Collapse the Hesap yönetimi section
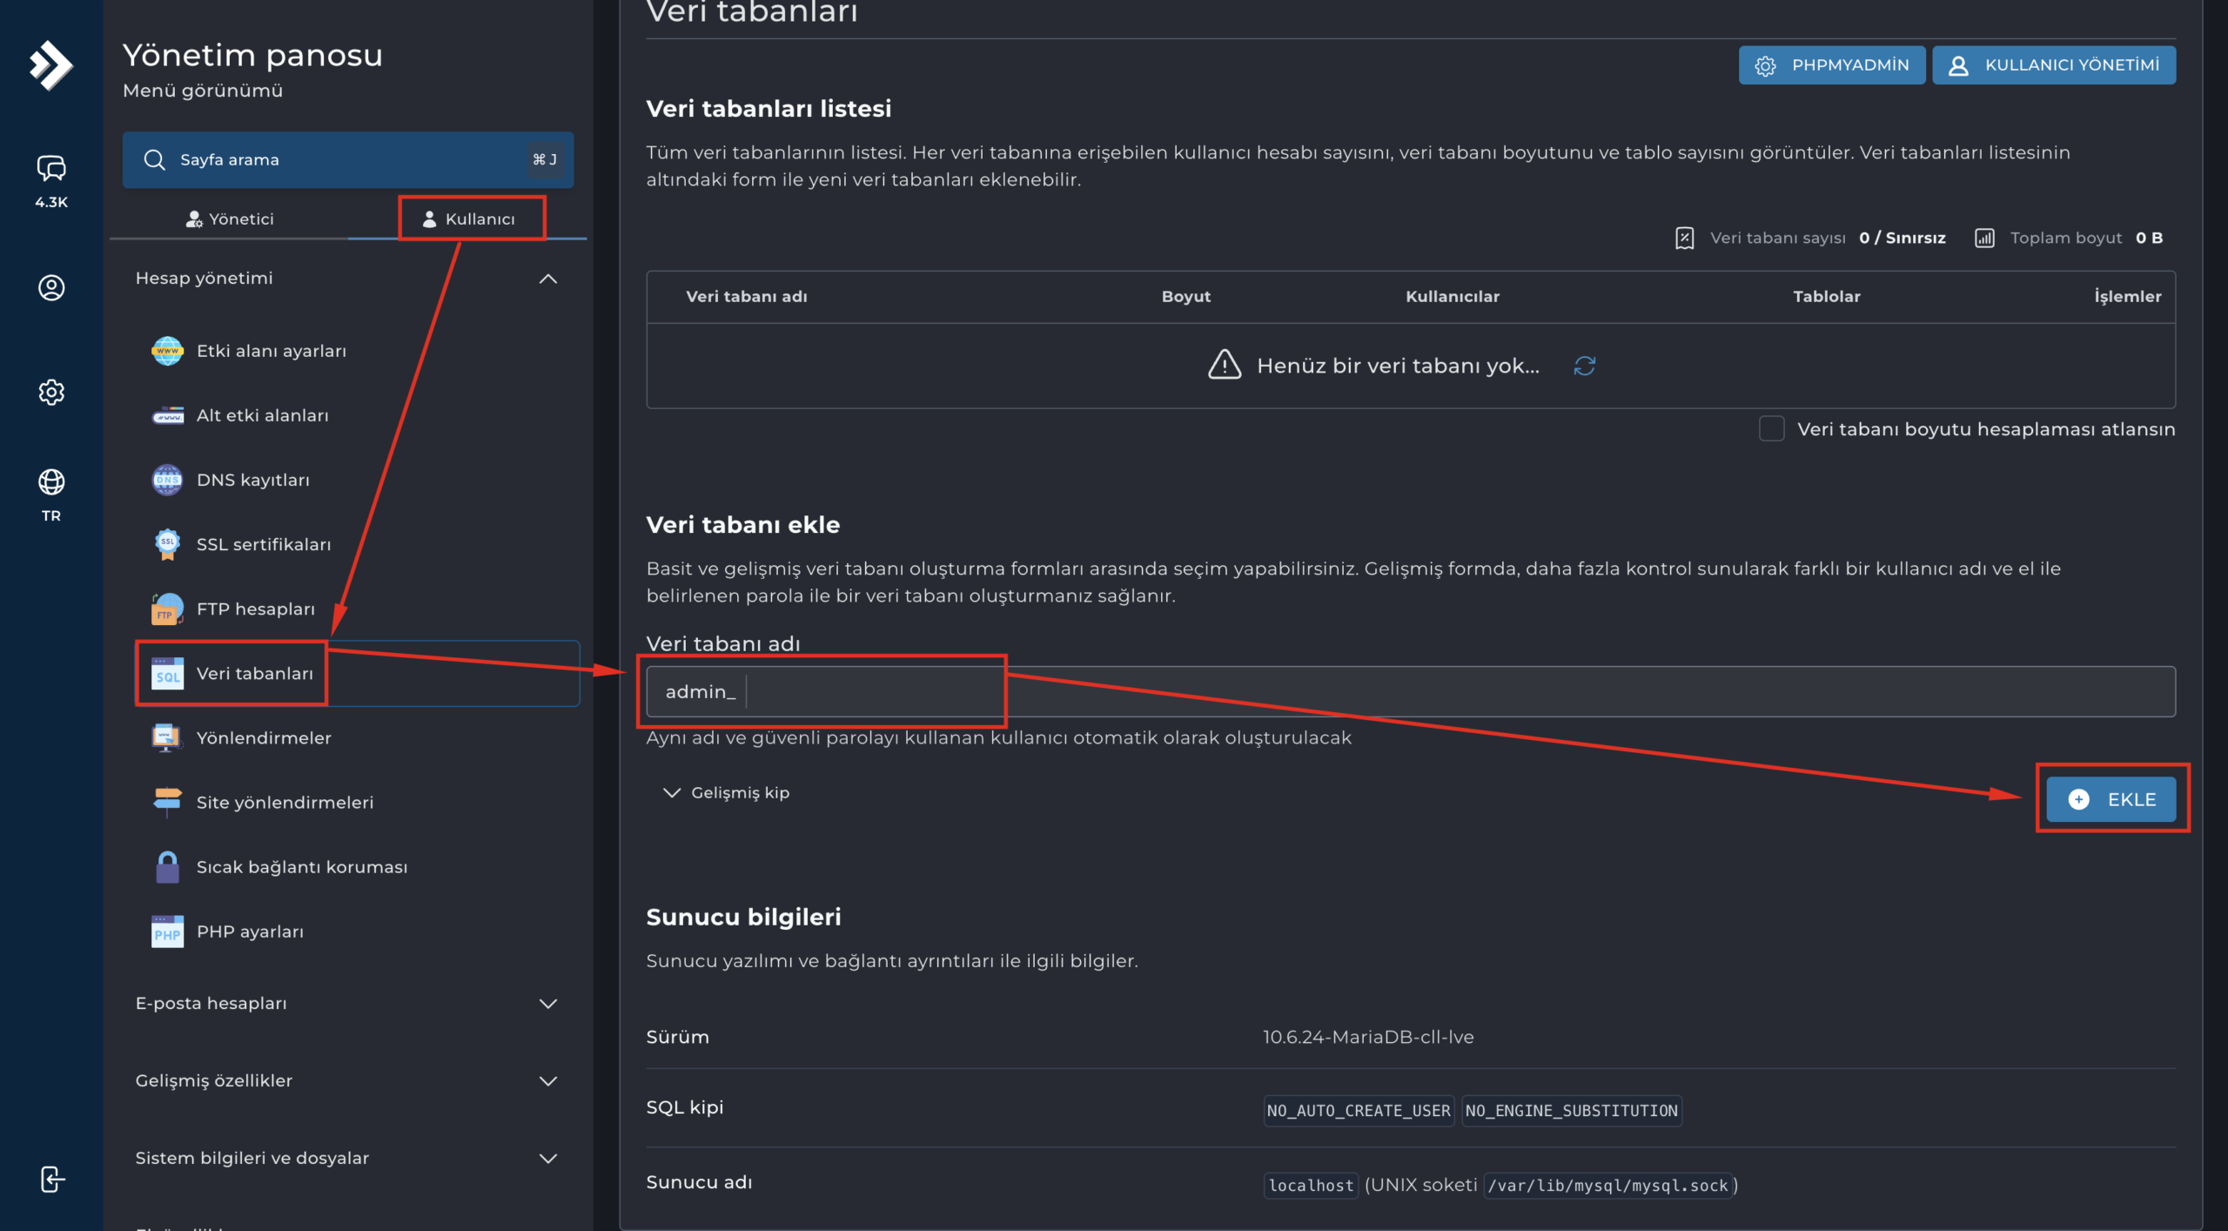Image resolution: width=2228 pixels, height=1231 pixels. point(547,279)
